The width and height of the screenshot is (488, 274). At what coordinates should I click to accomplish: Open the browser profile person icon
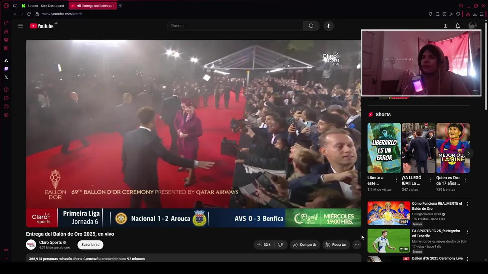pyautogui.click(x=468, y=14)
